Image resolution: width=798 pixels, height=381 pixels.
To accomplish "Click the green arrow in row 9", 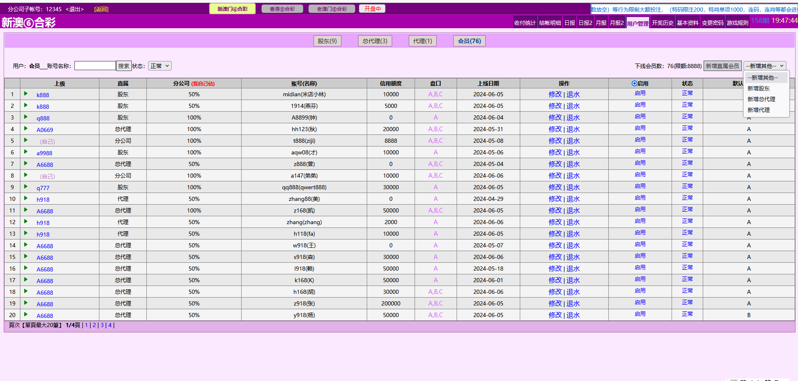I will (26, 187).
